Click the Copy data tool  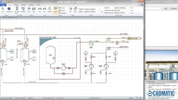click(x=75, y=10)
